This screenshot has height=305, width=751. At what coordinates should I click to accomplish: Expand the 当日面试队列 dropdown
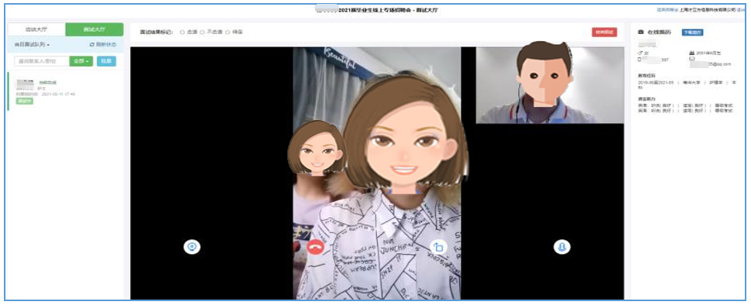coord(32,45)
